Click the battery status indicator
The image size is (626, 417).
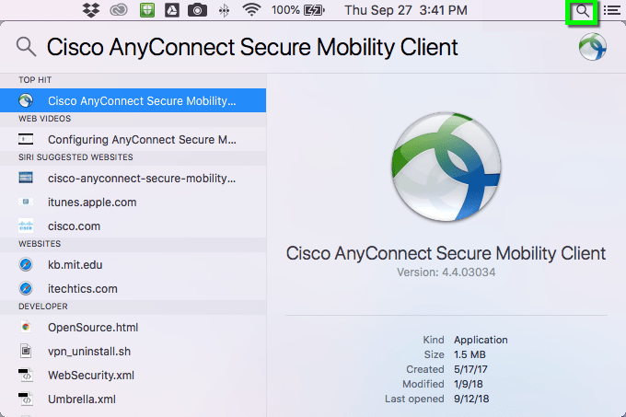tap(315, 11)
